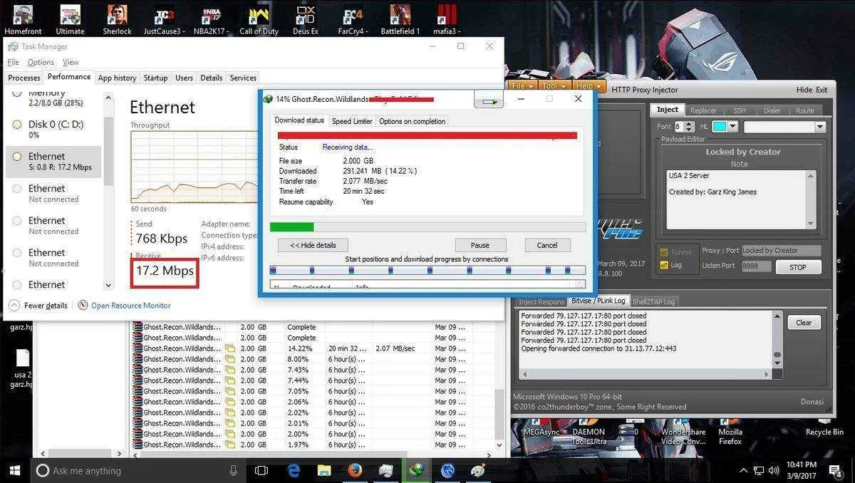Switch to the Startup tab
This screenshot has height=483, width=855.
tap(155, 78)
